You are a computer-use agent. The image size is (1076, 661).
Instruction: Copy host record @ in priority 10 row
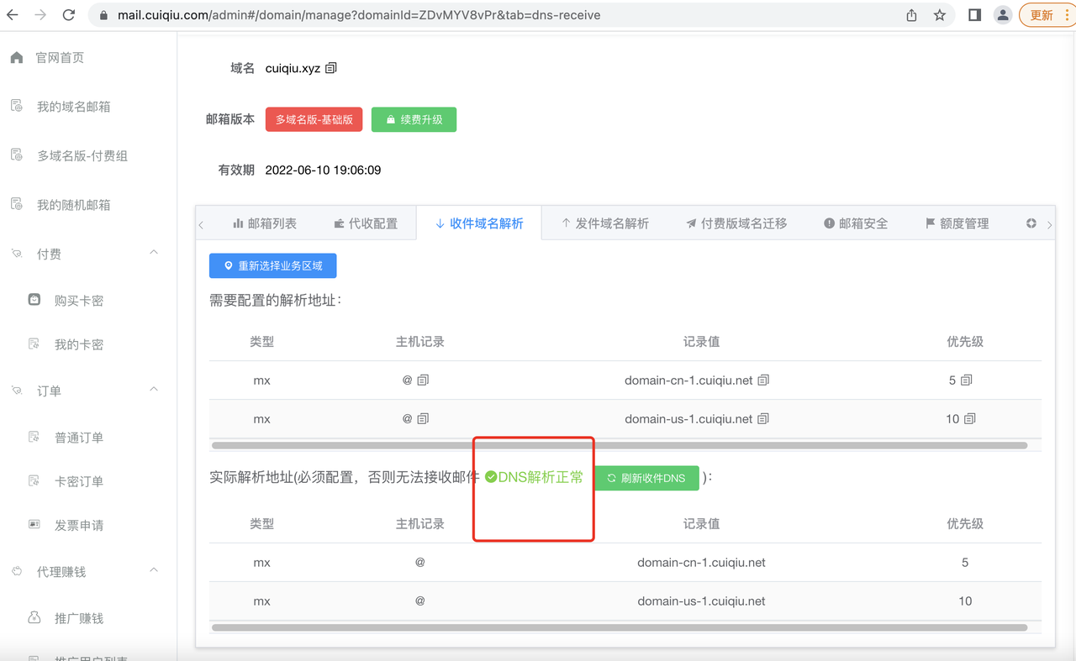click(423, 419)
